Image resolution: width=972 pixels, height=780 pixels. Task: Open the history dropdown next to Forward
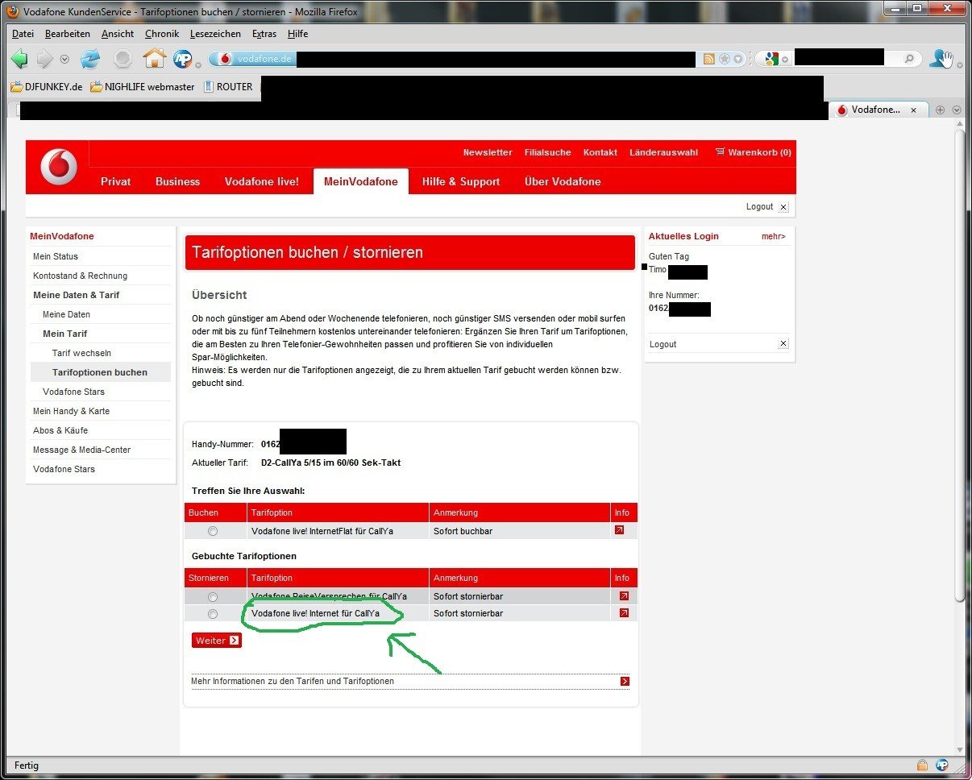[x=64, y=60]
